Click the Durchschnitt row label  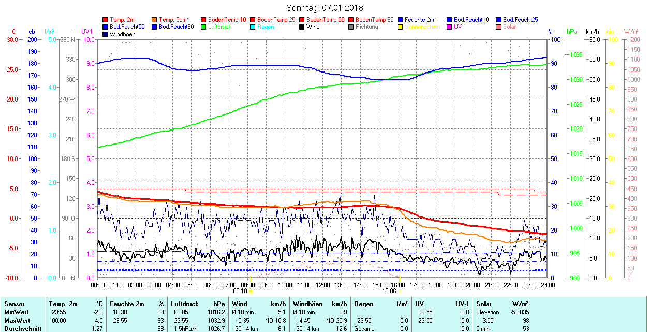(x=22, y=329)
